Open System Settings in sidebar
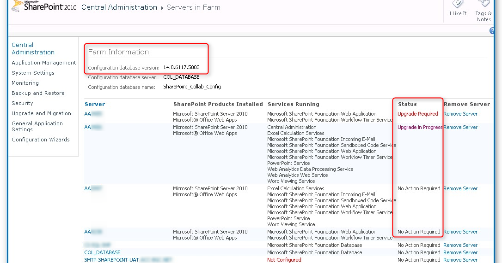 coord(33,73)
